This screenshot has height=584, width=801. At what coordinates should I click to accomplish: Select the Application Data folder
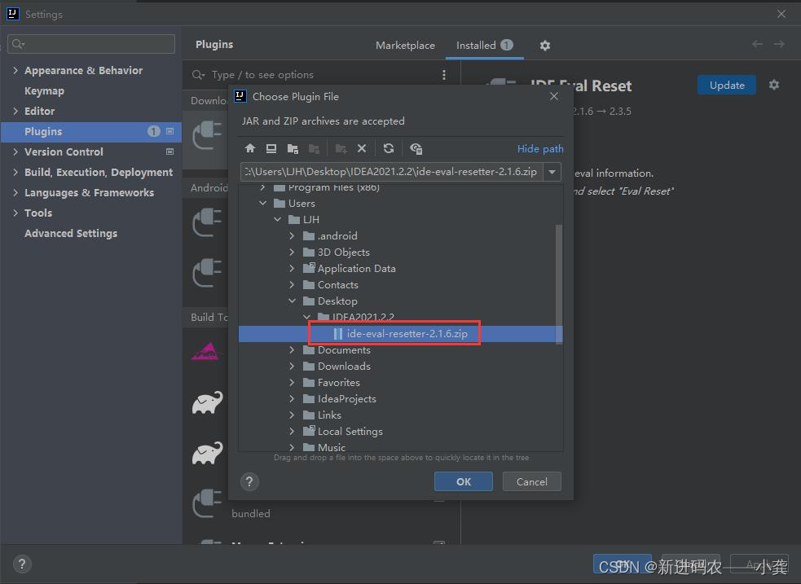click(357, 269)
